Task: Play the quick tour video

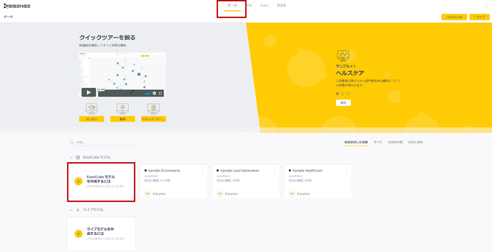Action: tap(89, 93)
